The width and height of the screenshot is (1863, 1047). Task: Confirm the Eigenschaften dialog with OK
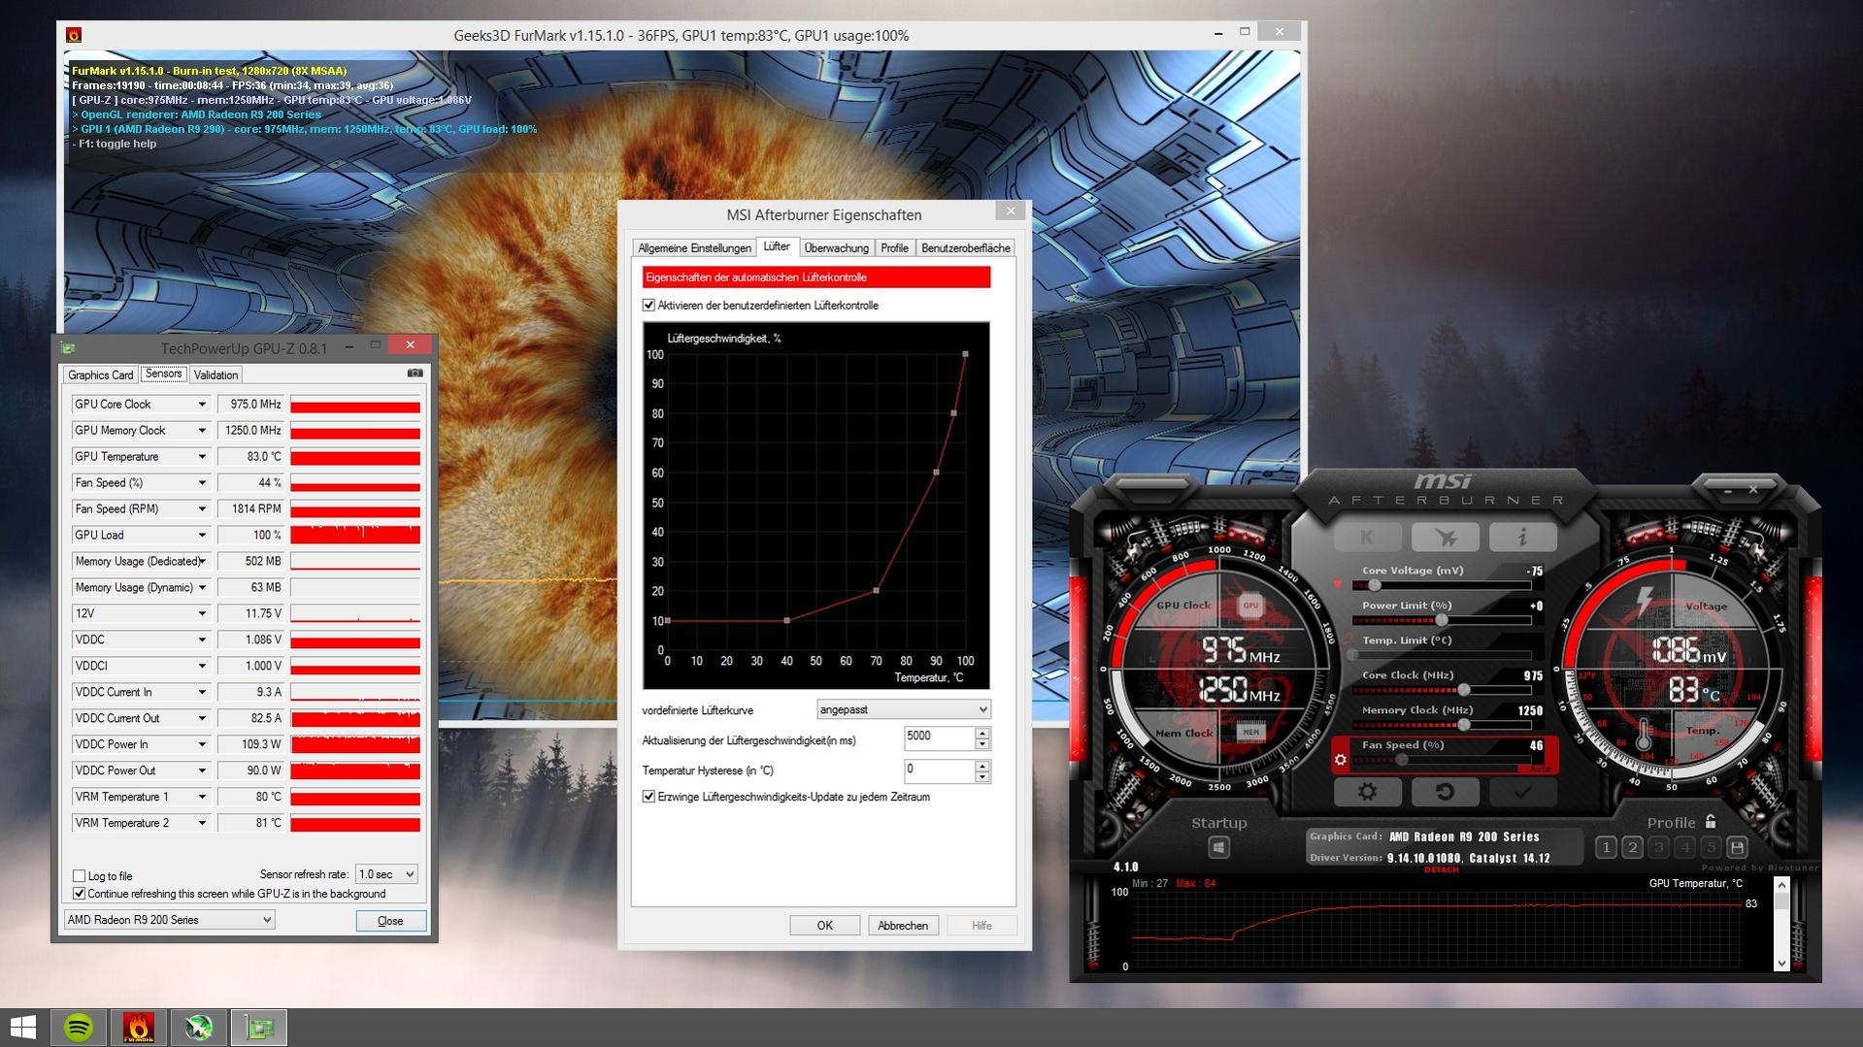(x=824, y=926)
